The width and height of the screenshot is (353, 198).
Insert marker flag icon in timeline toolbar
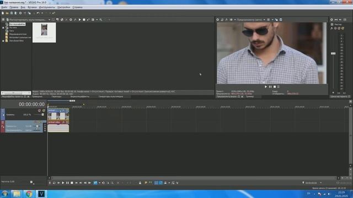click(x=146, y=183)
